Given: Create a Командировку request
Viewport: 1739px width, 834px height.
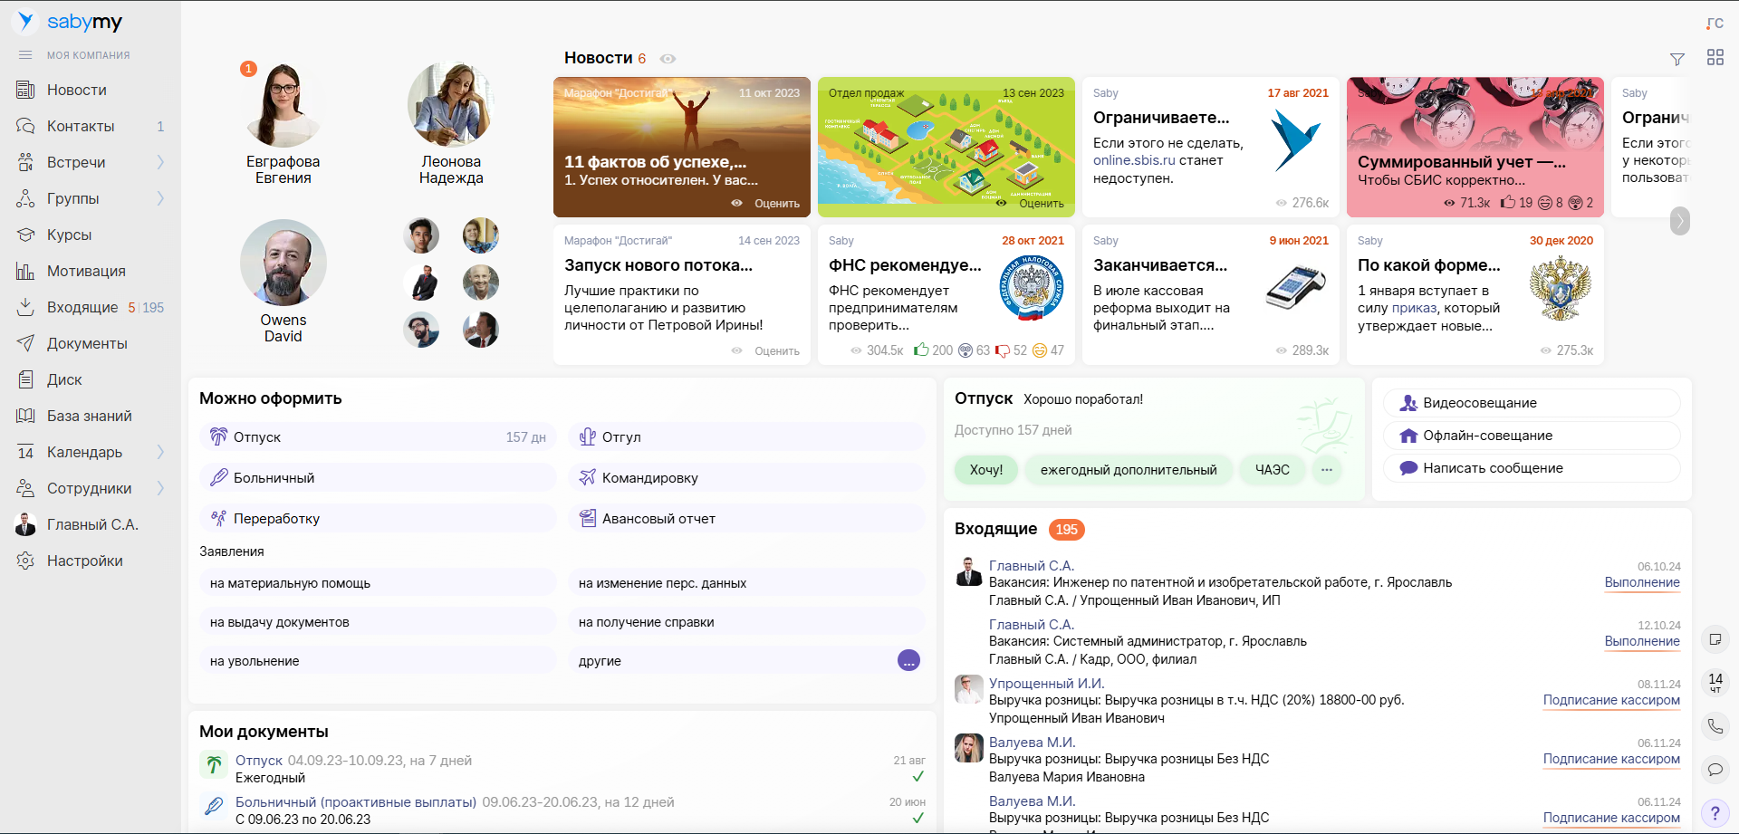Looking at the screenshot, I should tap(746, 477).
